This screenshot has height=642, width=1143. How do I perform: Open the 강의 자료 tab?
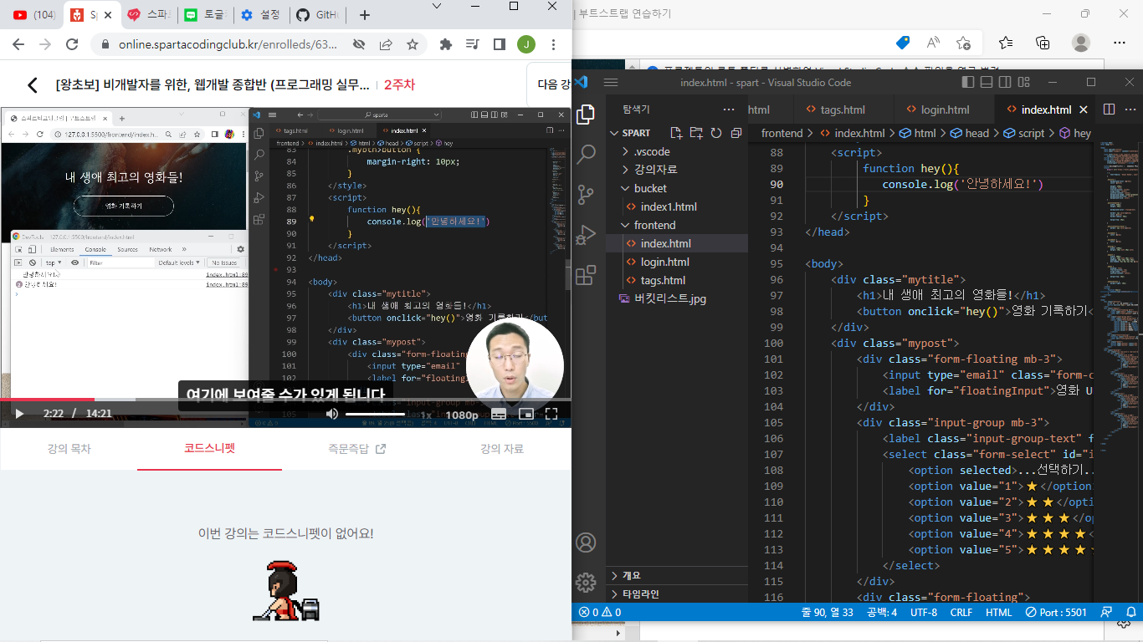[502, 449]
